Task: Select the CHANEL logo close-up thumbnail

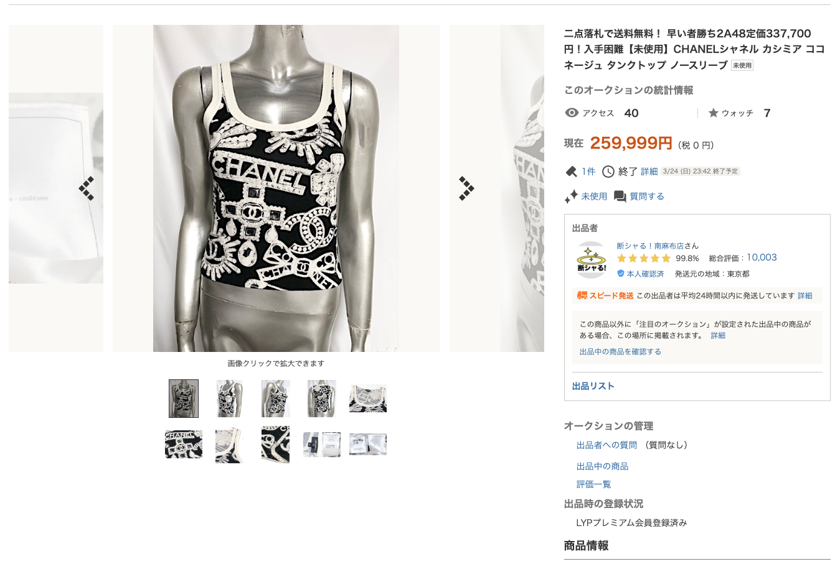Action: 184,445
